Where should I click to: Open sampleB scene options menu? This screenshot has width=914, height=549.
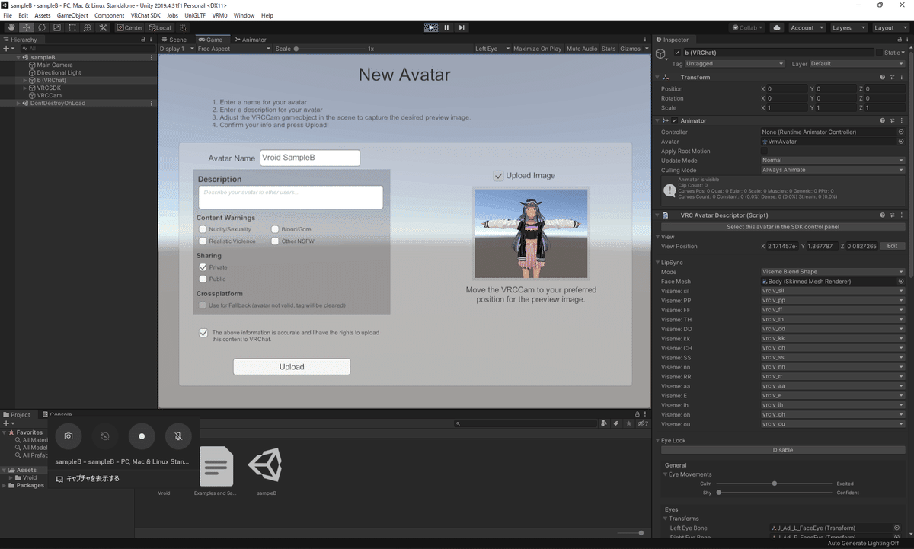pyautogui.click(x=152, y=57)
